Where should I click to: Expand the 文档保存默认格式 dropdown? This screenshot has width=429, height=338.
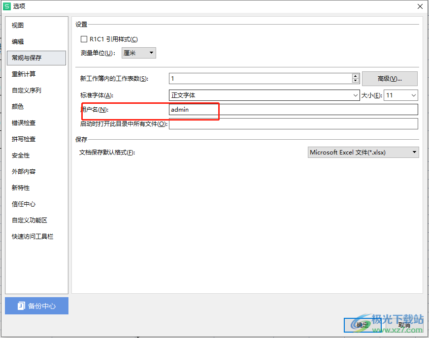point(363,153)
